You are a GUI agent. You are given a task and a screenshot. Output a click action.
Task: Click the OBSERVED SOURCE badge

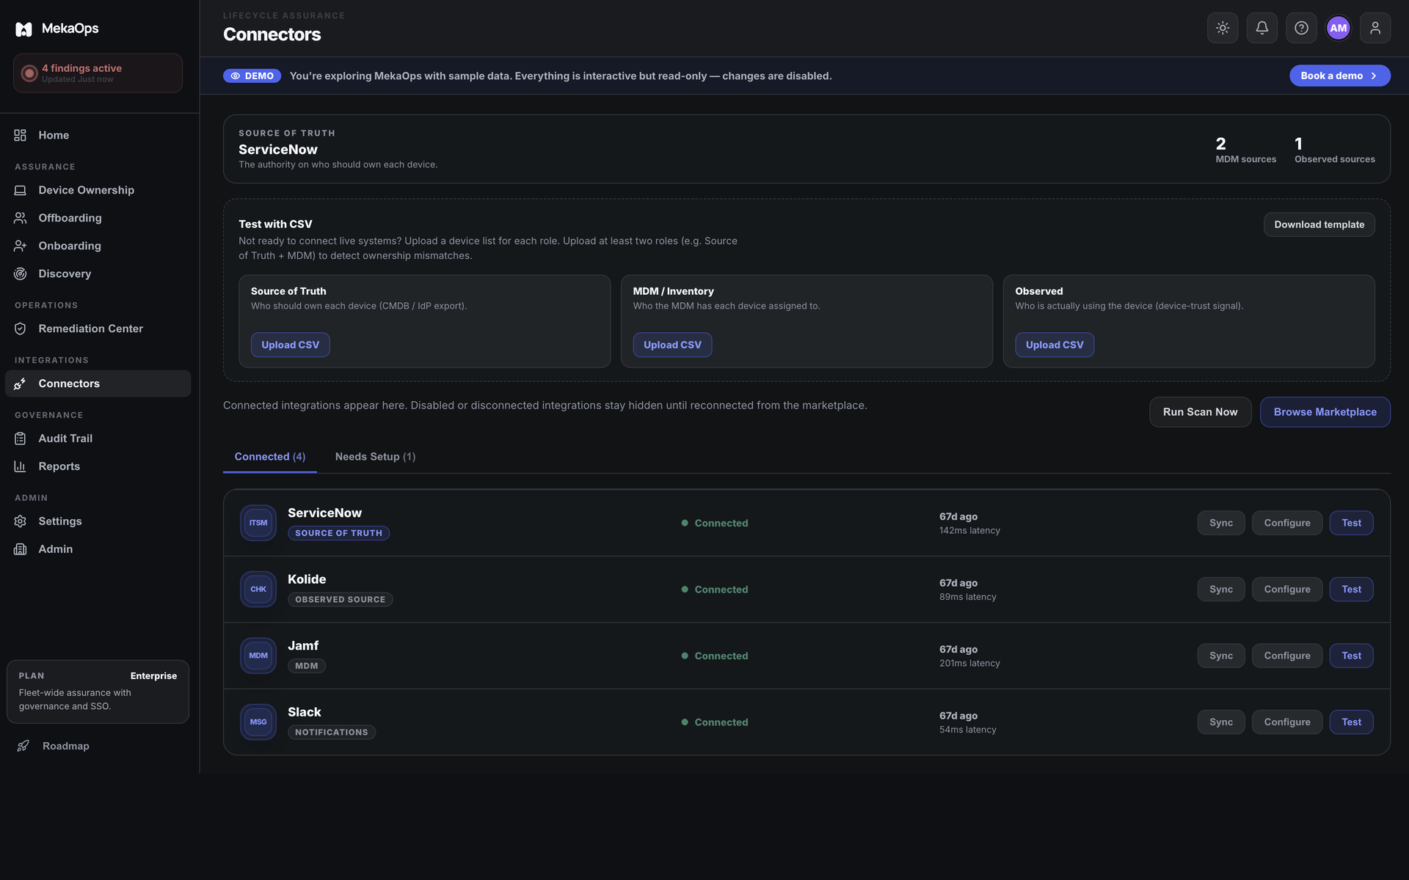pyautogui.click(x=340, y=599)
